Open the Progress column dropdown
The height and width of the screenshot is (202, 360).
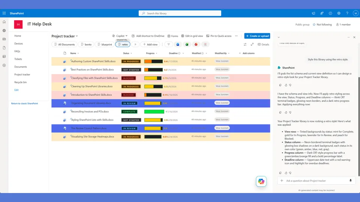tap(157, 53)
